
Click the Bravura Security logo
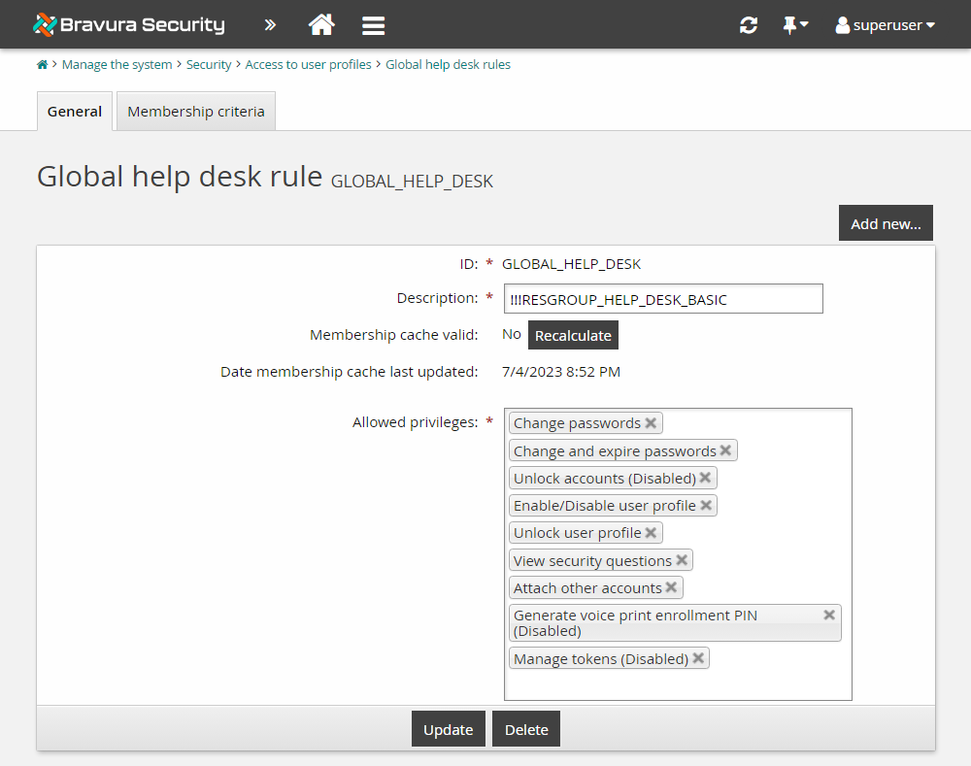tap(128, 24)
